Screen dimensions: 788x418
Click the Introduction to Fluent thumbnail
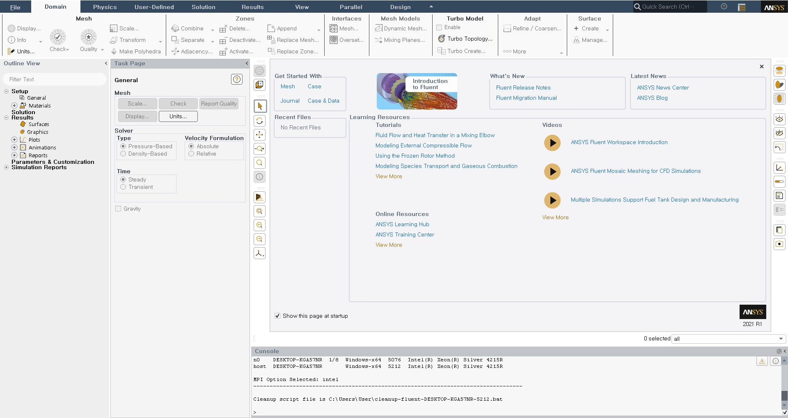tap(417, 91)
